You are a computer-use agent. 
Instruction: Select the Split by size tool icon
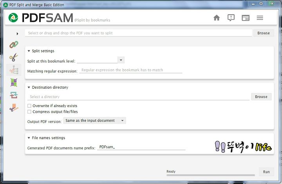click(14, 107)
